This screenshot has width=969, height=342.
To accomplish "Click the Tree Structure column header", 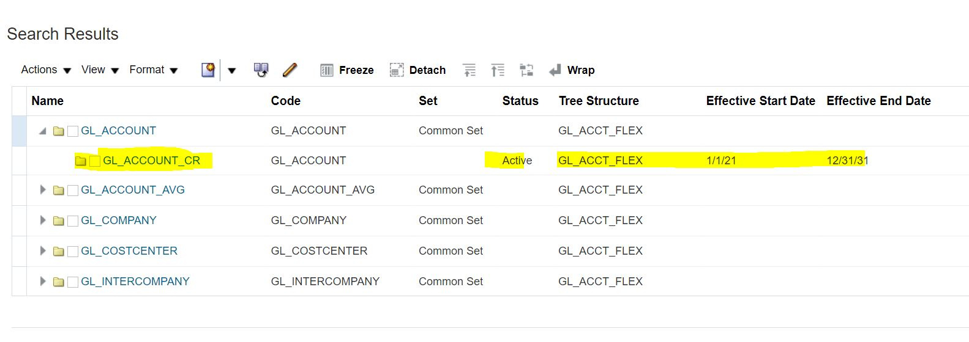I will coord(599,101).
